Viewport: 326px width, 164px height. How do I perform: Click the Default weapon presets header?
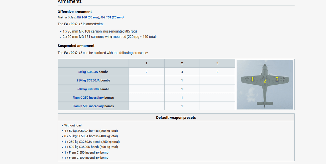pyautogui.click(x=176, y=117)
